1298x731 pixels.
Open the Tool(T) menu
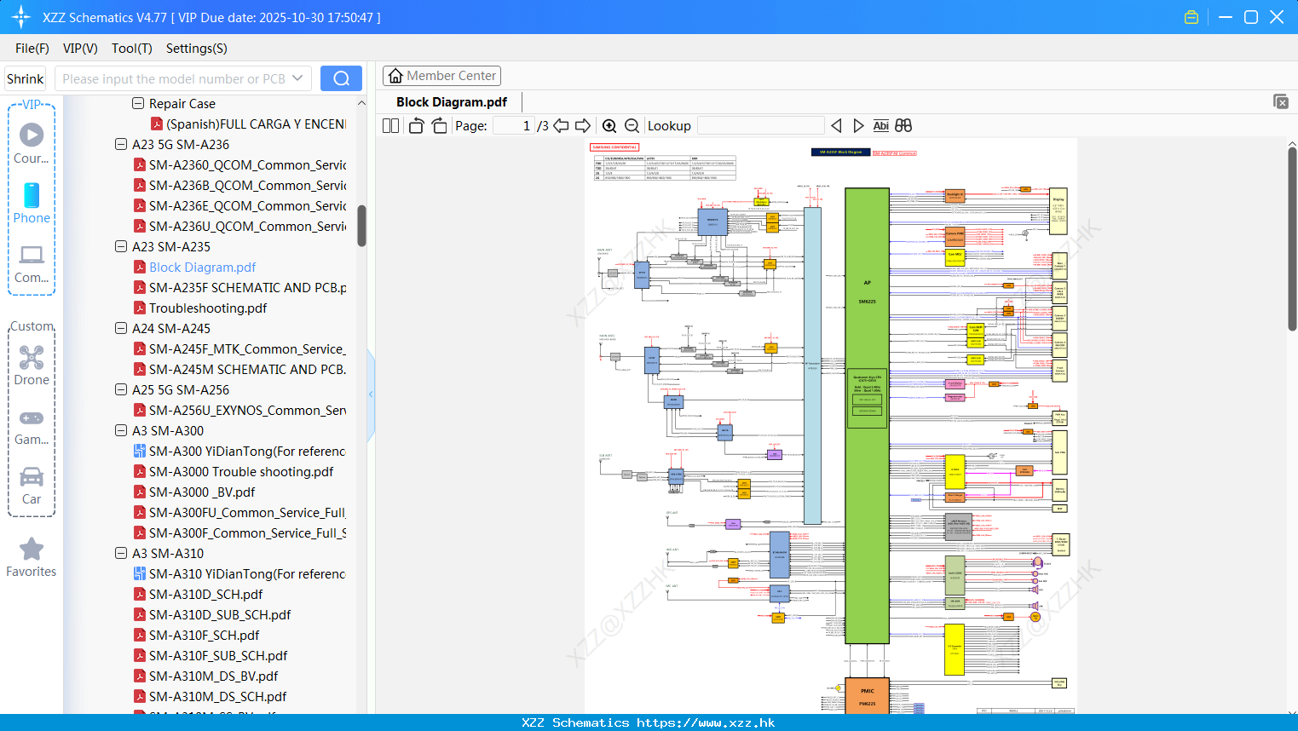point(132,49)
